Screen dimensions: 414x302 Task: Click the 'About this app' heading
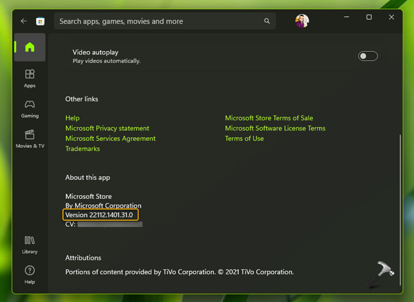click(x=88, y=177)
